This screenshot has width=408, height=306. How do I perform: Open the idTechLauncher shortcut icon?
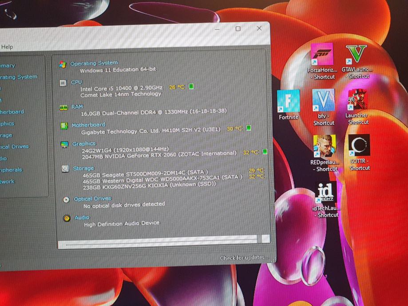[326, 200]
